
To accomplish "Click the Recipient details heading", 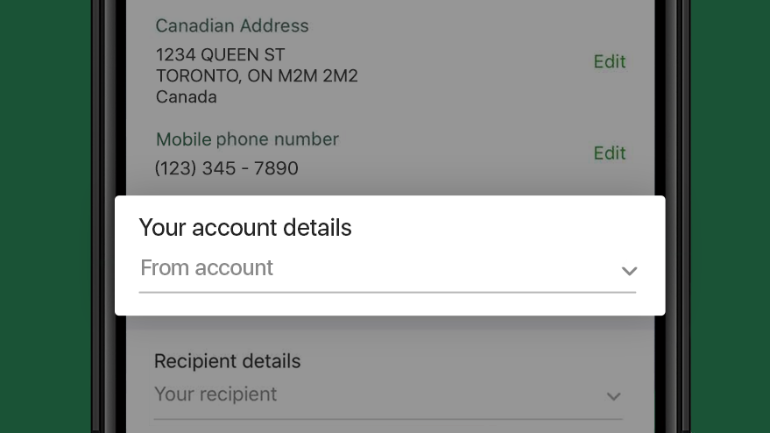I will 227,361.
